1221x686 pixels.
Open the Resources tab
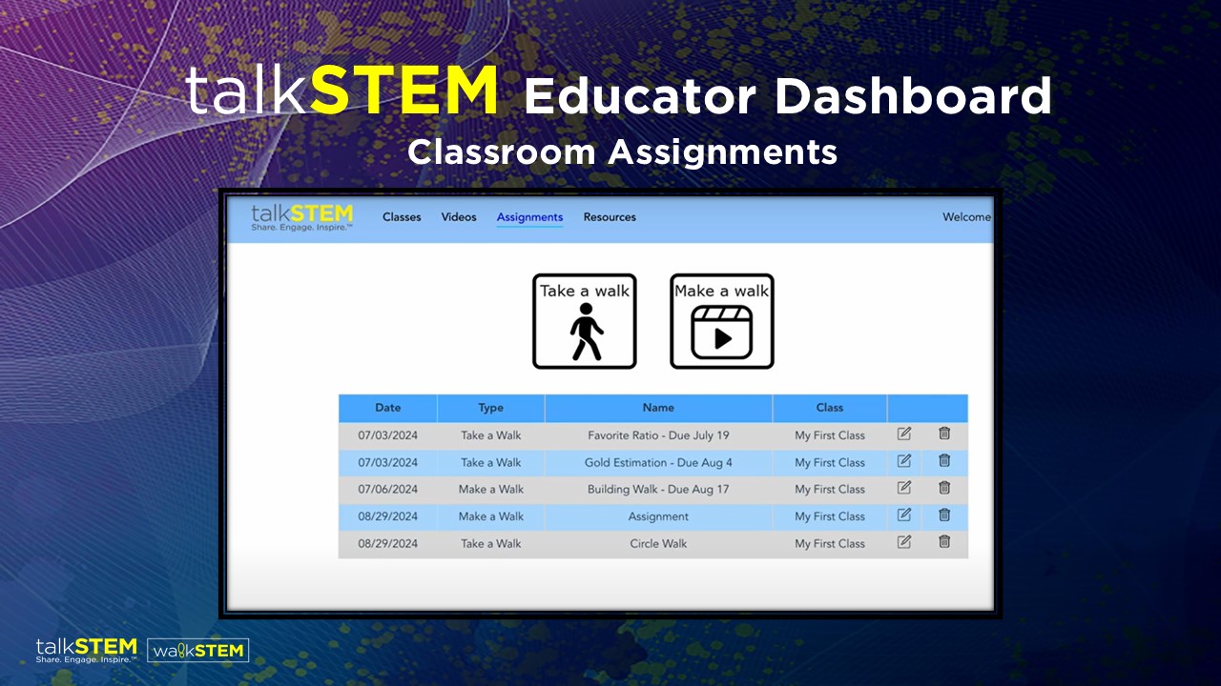pyautogui.click(x=610, y=217)
